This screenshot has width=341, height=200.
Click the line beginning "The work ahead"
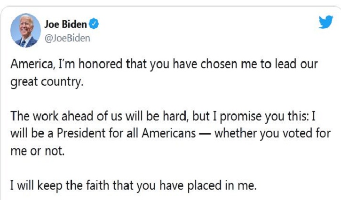pyautogui.click(x=163, y=116)
